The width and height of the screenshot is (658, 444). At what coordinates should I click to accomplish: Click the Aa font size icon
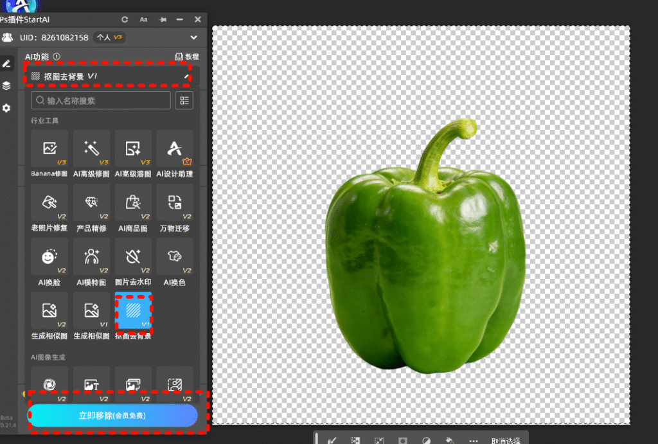point(144,20)
